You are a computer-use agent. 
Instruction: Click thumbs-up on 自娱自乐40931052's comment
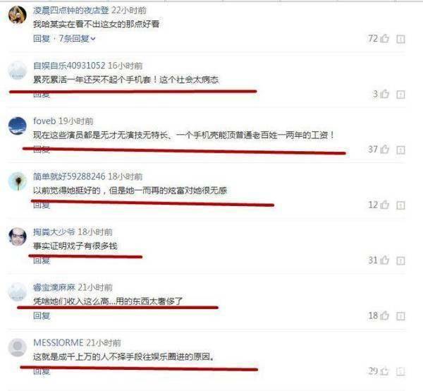384,94
